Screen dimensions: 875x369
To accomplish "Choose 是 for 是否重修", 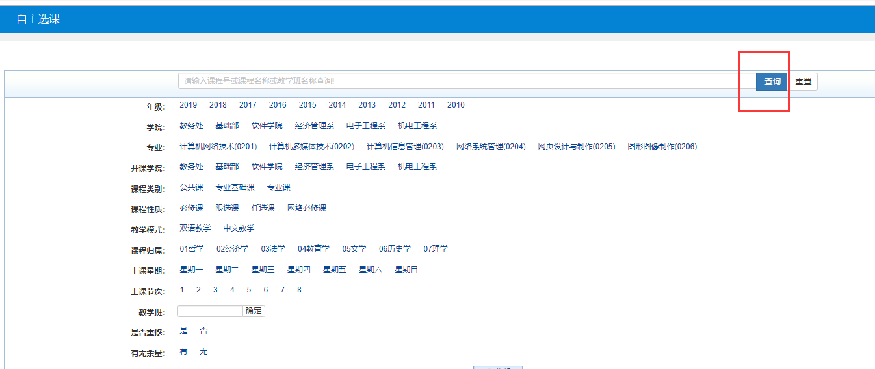I will coord(183,331).
